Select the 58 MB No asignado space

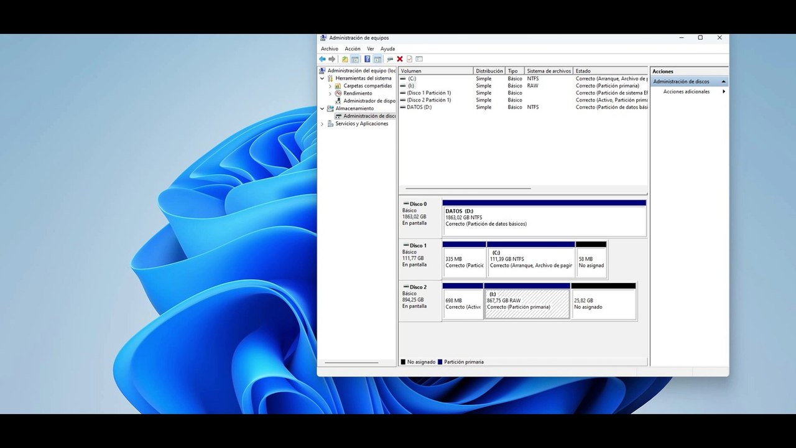coord(591,259)
